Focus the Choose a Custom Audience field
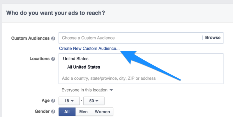This screenshot has height=117, width=233. point(130,38)
